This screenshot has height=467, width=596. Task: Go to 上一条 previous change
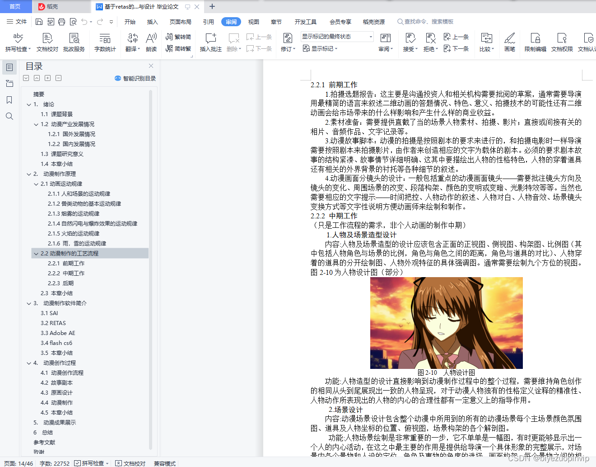click(456, 37)
